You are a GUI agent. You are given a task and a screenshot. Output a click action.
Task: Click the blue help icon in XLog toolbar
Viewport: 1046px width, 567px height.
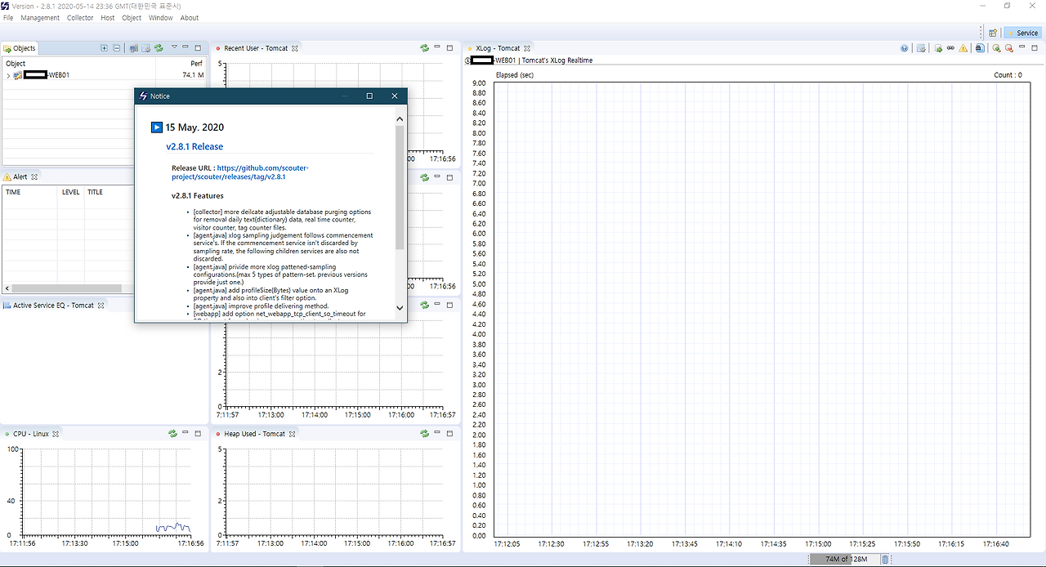[905, 48]
